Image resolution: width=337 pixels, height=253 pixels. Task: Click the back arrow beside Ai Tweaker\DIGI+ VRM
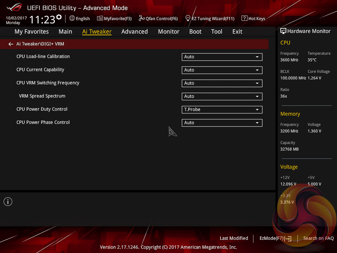[x=11, y=44]
